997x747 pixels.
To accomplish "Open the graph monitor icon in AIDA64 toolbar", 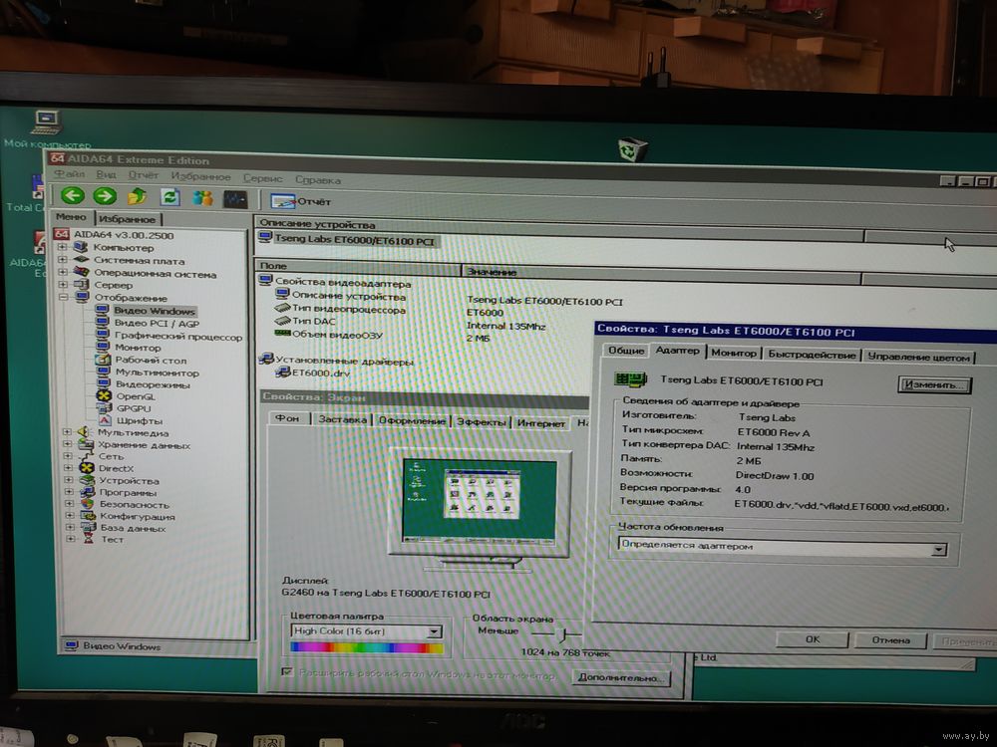I will click(235, 199).
